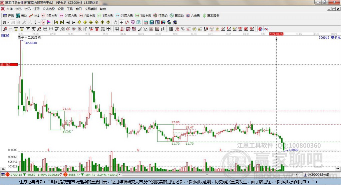
Task: Open the calculator icon
Action: pos(152,22)
